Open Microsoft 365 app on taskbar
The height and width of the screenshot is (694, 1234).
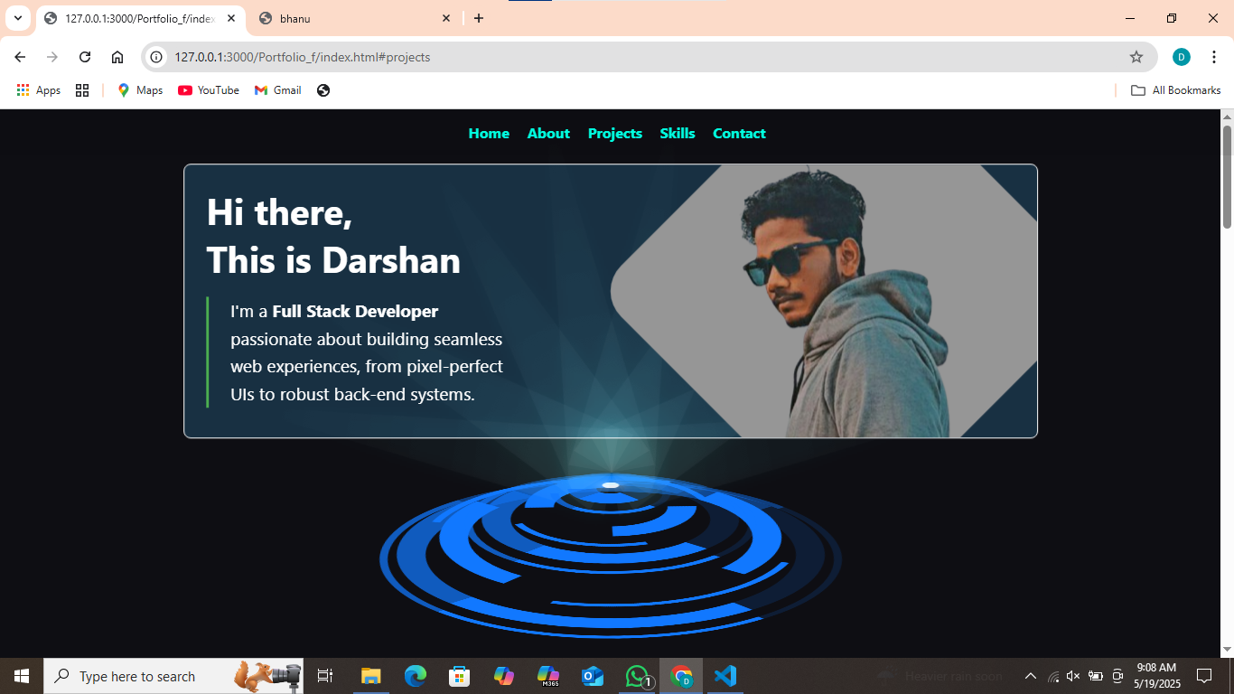(548, 676)
